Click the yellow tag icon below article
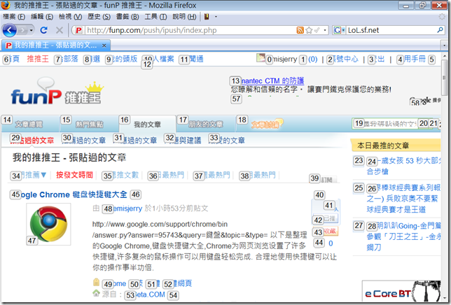 click(97, 282)
